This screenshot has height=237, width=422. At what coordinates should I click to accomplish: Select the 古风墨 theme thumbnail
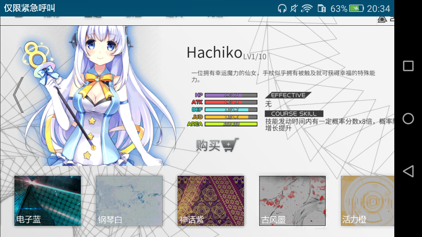coord(292,201)
